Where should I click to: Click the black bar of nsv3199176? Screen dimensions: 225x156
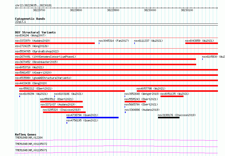169,118
